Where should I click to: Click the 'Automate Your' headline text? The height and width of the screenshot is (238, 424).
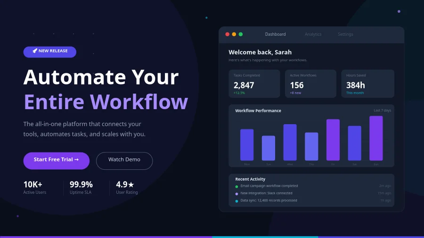101,77
